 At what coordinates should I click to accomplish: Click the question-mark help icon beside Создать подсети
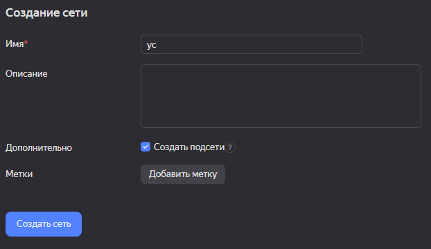230,147
